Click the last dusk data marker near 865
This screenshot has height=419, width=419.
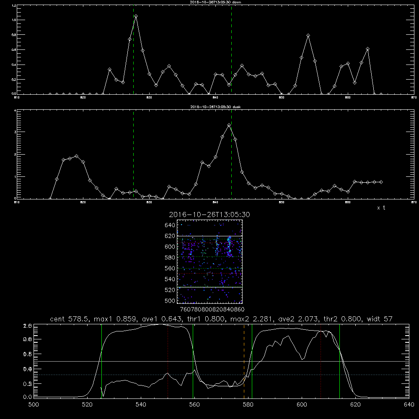pos(381,182)
